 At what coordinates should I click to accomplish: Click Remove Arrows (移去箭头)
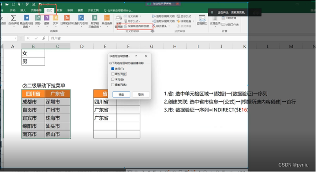point(160,26)
